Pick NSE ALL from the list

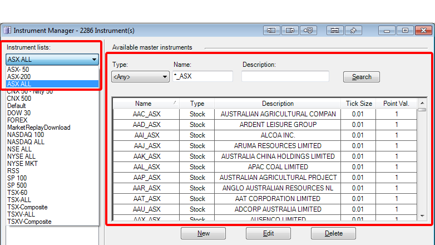click(52, 149)
